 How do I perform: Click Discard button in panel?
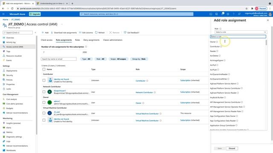pos(232,148)
